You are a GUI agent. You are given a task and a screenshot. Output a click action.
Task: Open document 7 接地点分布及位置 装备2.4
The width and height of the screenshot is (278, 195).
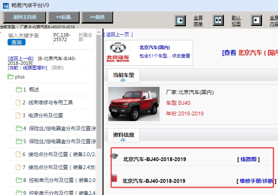56,167
